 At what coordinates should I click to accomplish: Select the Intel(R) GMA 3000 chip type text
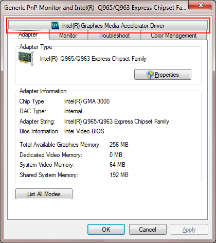coord(87,101)
